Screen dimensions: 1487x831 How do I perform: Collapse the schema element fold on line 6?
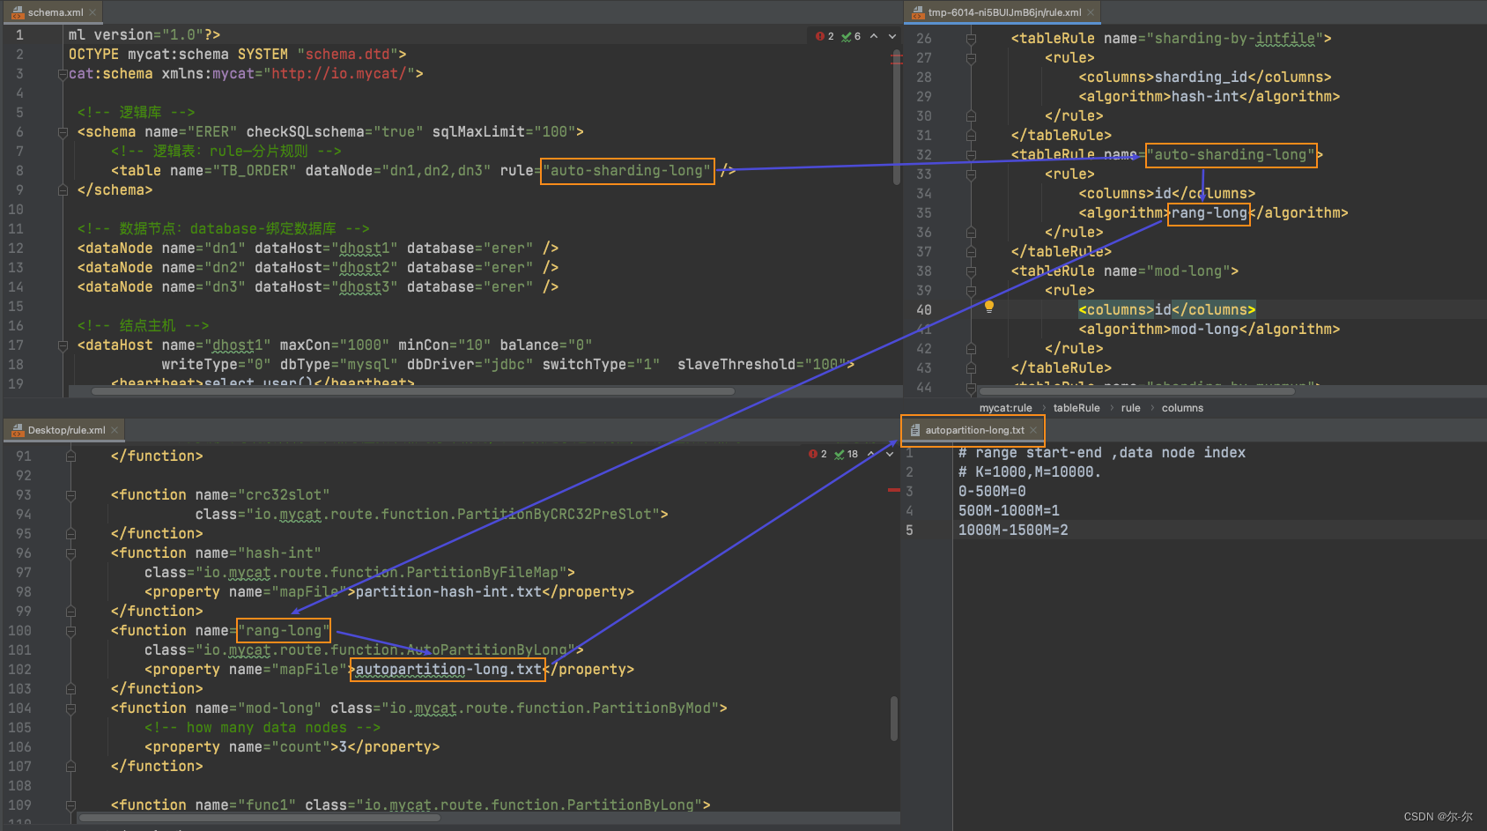tap(63, 132)
